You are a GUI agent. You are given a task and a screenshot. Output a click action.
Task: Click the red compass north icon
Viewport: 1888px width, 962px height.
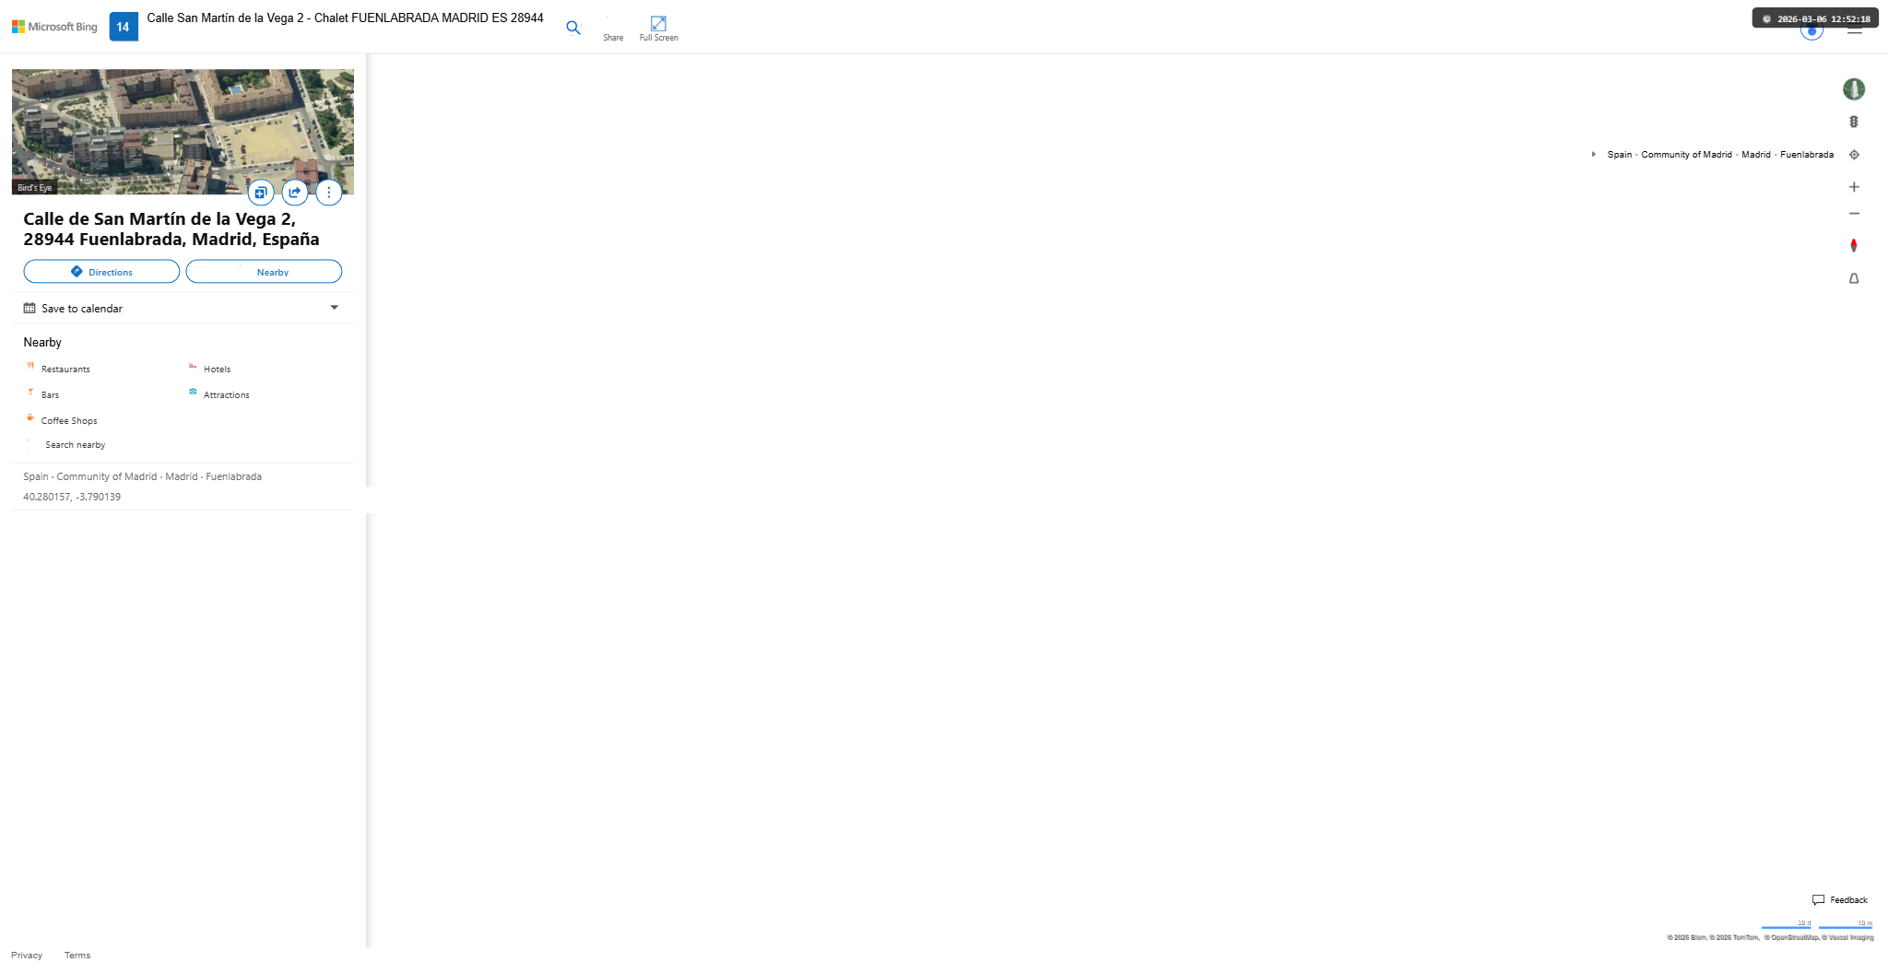tap(1854, 245)
